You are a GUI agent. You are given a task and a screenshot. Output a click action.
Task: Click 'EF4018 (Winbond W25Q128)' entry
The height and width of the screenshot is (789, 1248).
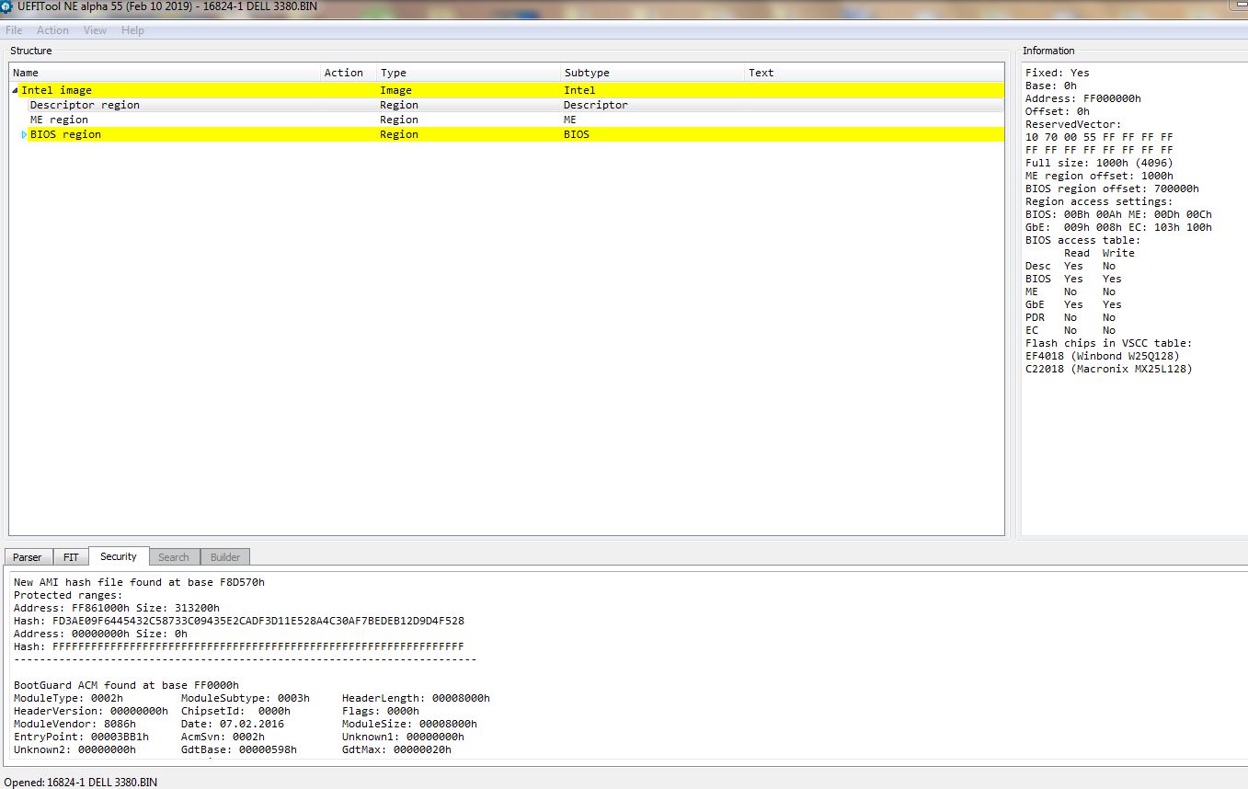1103,356
